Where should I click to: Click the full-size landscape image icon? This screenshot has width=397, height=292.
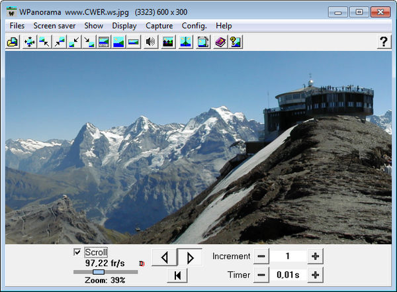(x=118, y=42)
